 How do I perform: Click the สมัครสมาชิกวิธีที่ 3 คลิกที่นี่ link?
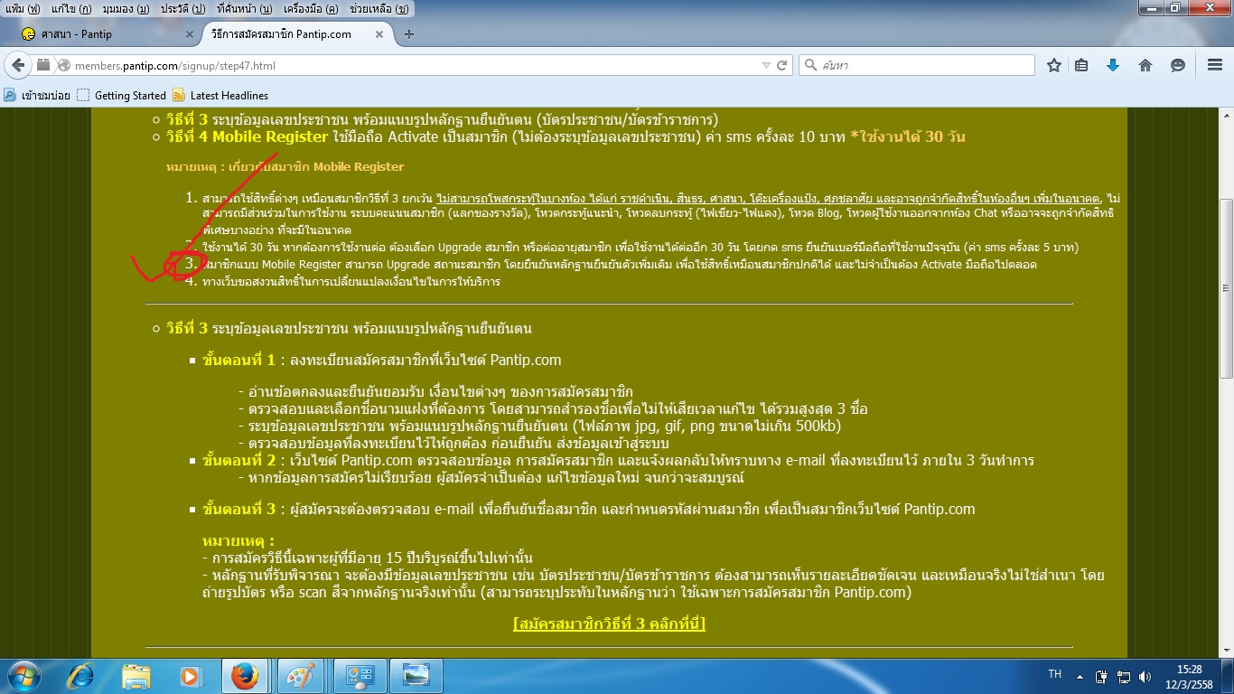coord(609,624)
